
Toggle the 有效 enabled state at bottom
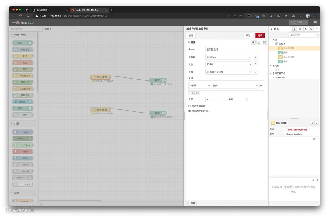[x=192, y=203]
